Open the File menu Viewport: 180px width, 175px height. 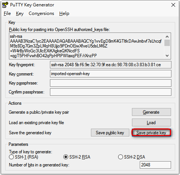pyautogui.click(x=7, y=13)
